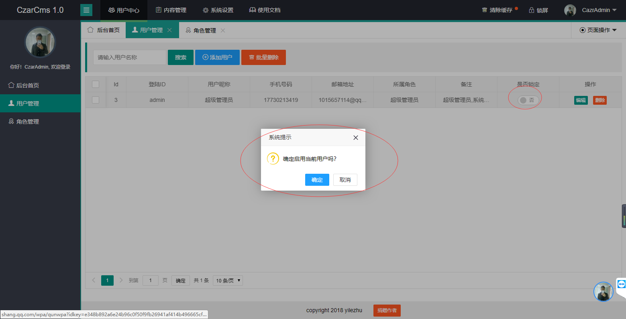The height and width of the screenshot is (319, 626).
Task: Switch to the 后台首页 tab
Action: (104, 30)
